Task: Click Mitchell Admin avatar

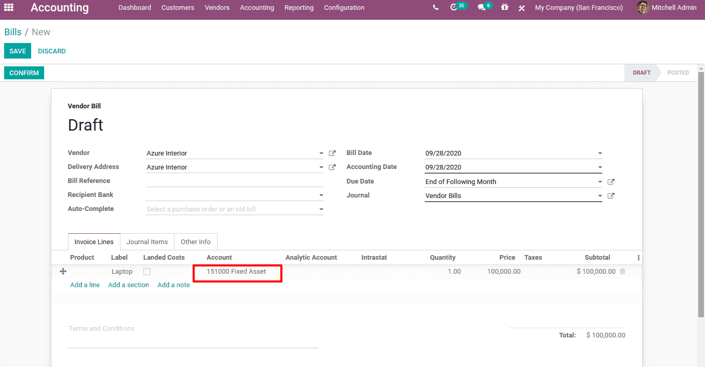Action: coord(643,7)
